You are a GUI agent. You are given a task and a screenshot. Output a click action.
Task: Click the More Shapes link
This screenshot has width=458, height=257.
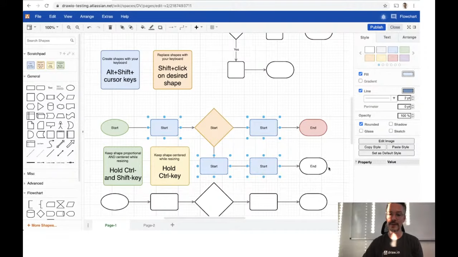(x=42, y=225)
